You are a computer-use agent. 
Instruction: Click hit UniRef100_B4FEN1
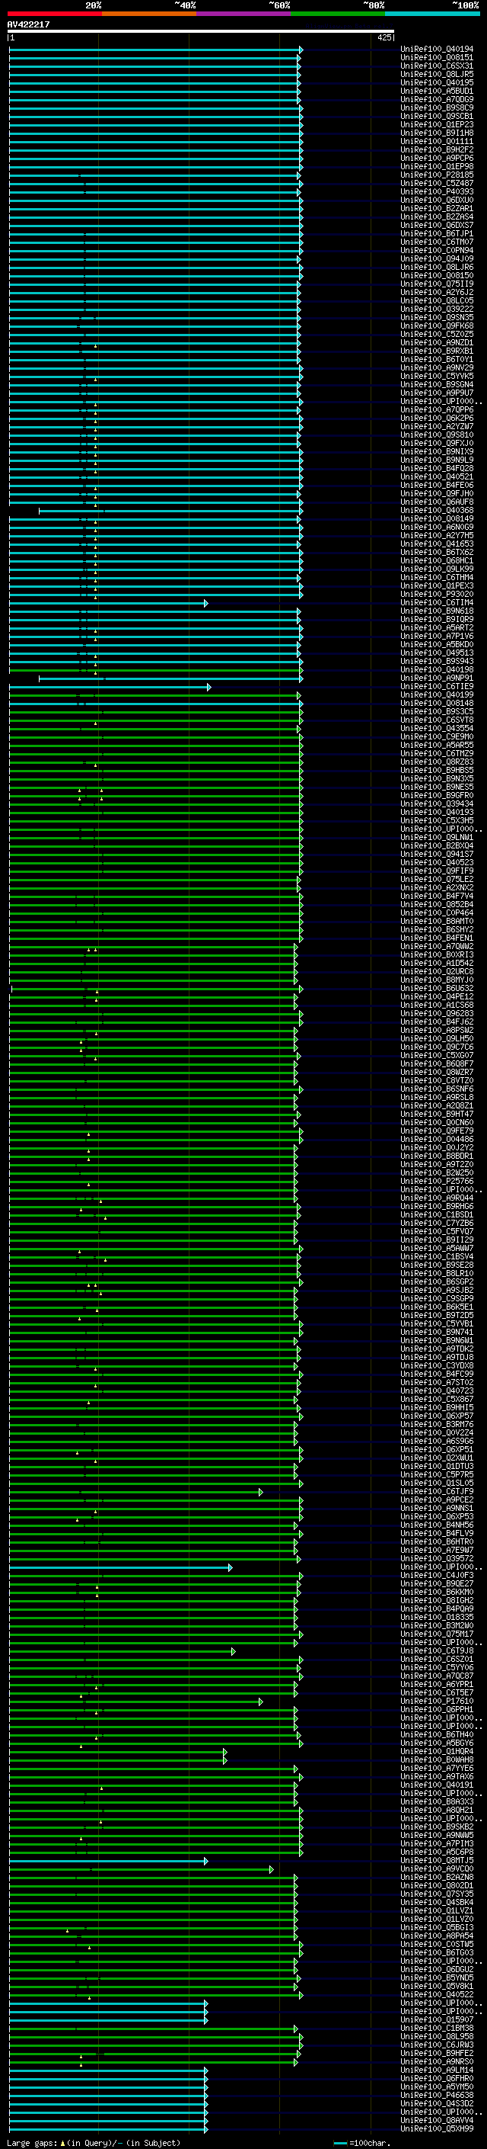[437, 938]
